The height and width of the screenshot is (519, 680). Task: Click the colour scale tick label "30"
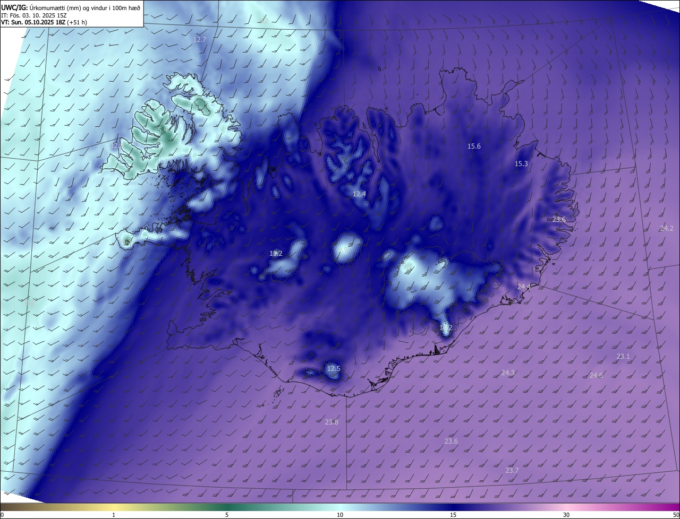566,515
